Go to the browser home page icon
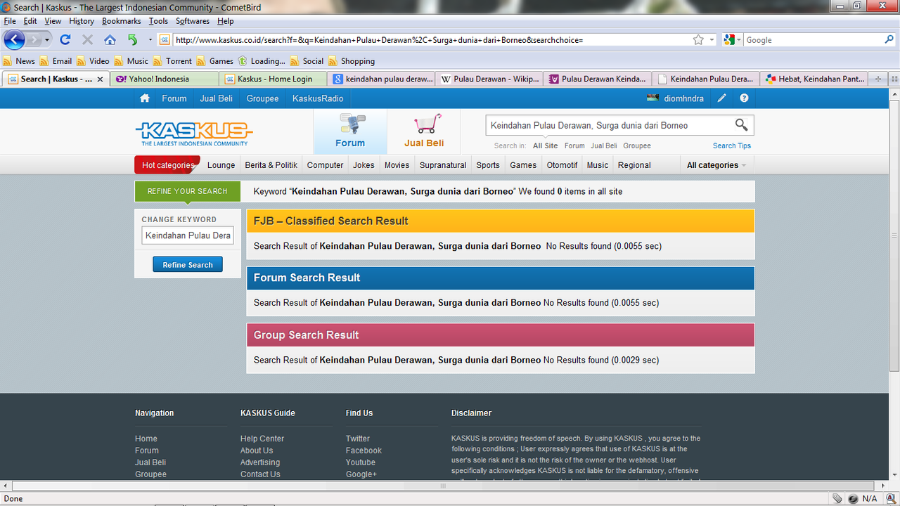 click(110, 40)
